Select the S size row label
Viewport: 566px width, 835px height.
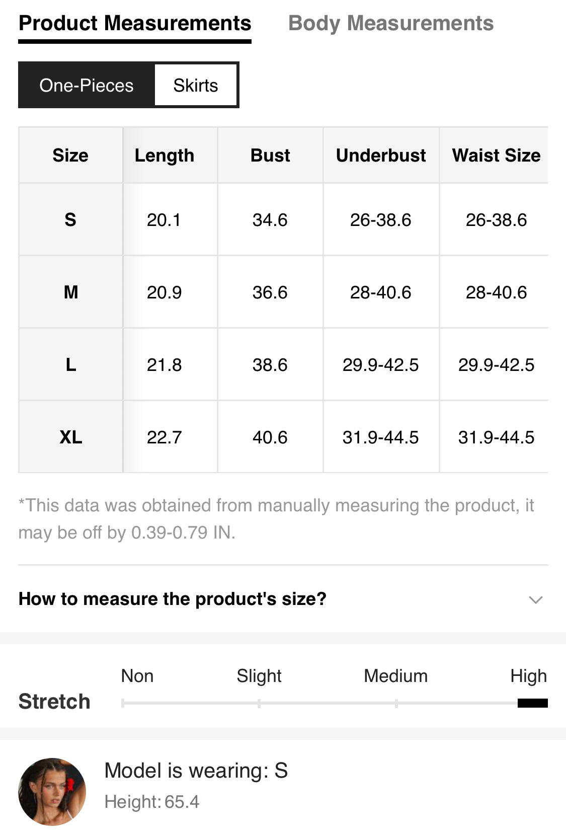tap(70, 220)
